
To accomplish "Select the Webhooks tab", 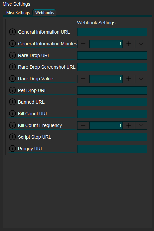I will click(44, 13).
